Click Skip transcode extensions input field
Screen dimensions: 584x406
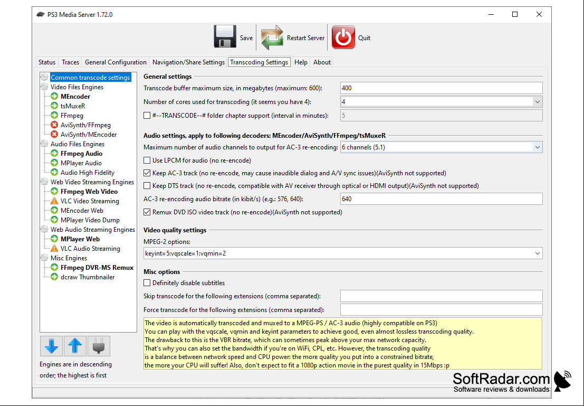[x=442, y=296]
